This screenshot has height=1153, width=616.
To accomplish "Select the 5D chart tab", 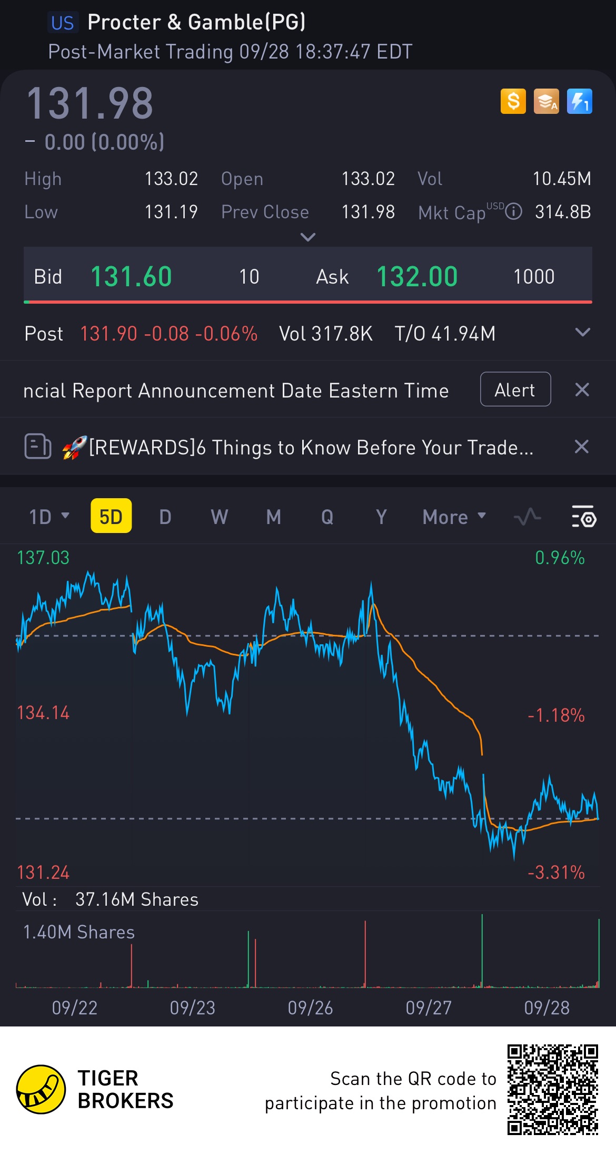I will 111,516.
